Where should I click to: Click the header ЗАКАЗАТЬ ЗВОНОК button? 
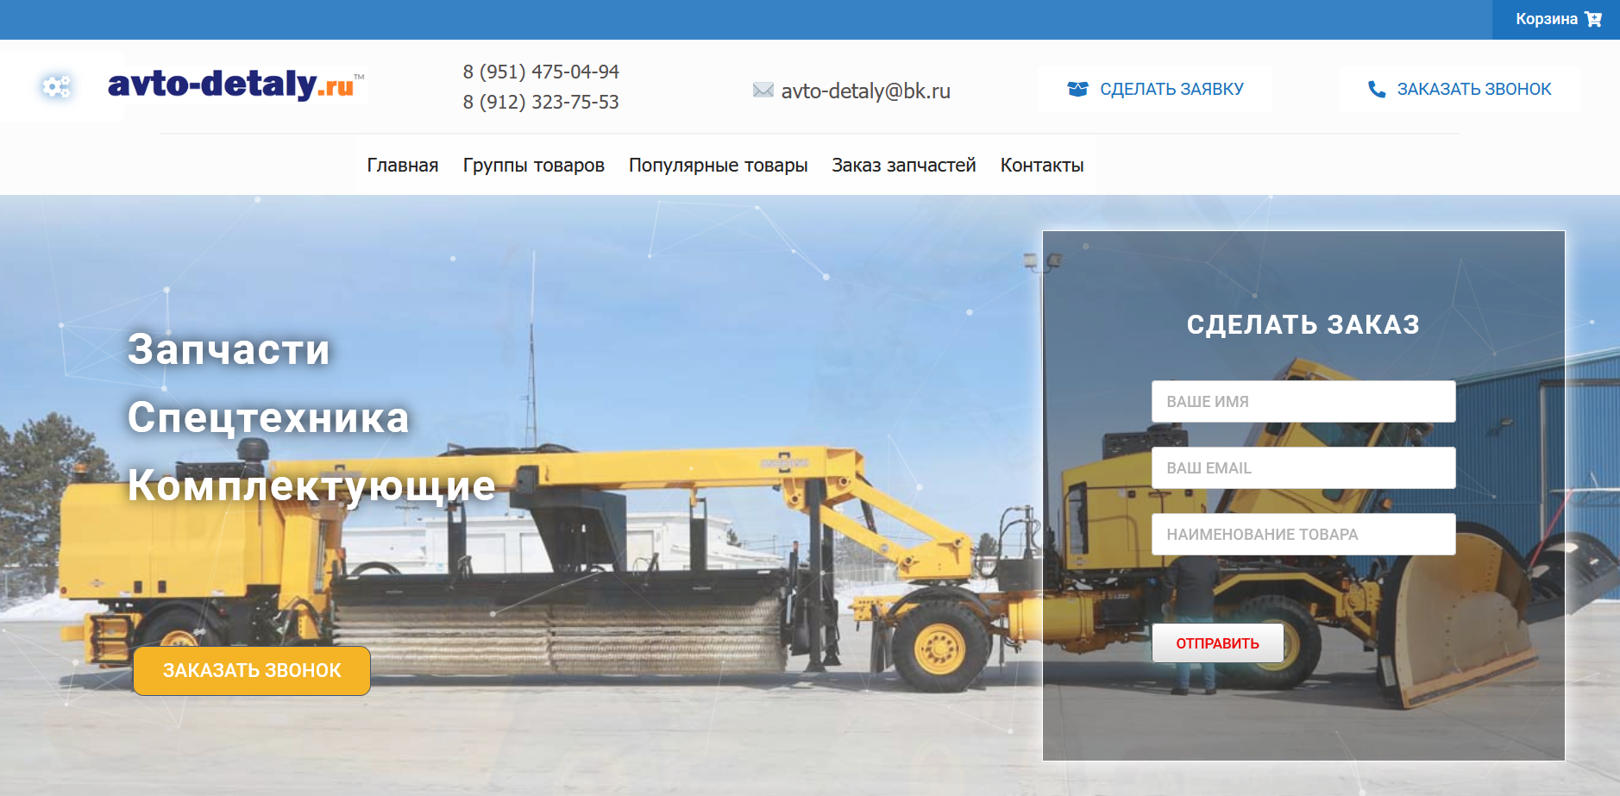pos(1460,89)
